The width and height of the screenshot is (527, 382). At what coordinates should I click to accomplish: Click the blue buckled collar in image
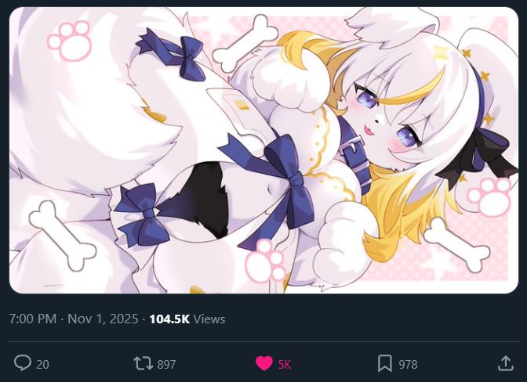[x=353, y=153]
